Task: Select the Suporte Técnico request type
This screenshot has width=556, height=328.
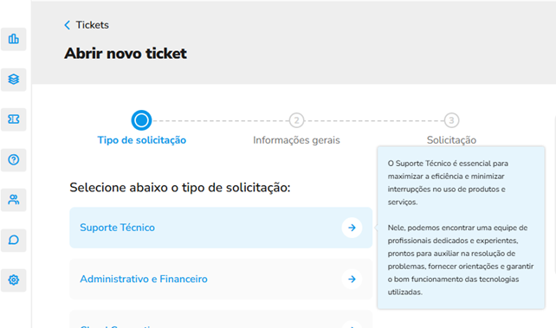Action: tap(221, 228)
